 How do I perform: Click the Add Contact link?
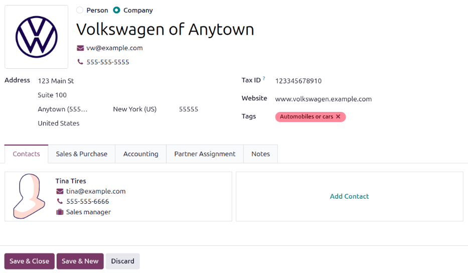[349, 196]
